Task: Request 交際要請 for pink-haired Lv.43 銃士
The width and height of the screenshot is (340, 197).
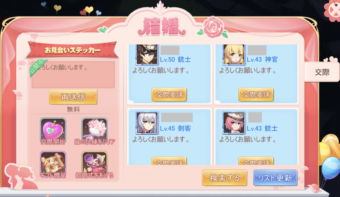Action: [x=256, y=161]
